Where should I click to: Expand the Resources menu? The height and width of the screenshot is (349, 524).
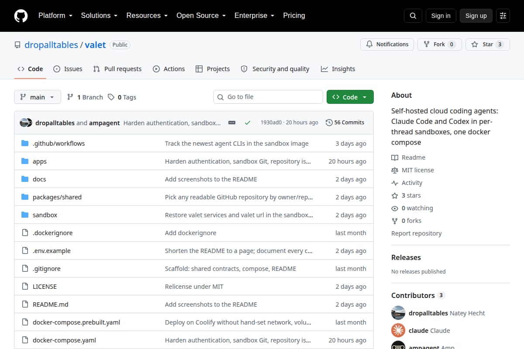tap(147, 16)
